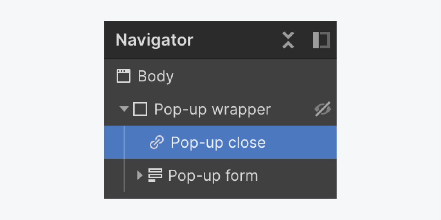441x220 pixels.
Task: Pin the Navigator panel icon
Action: (x=321, y=40)
